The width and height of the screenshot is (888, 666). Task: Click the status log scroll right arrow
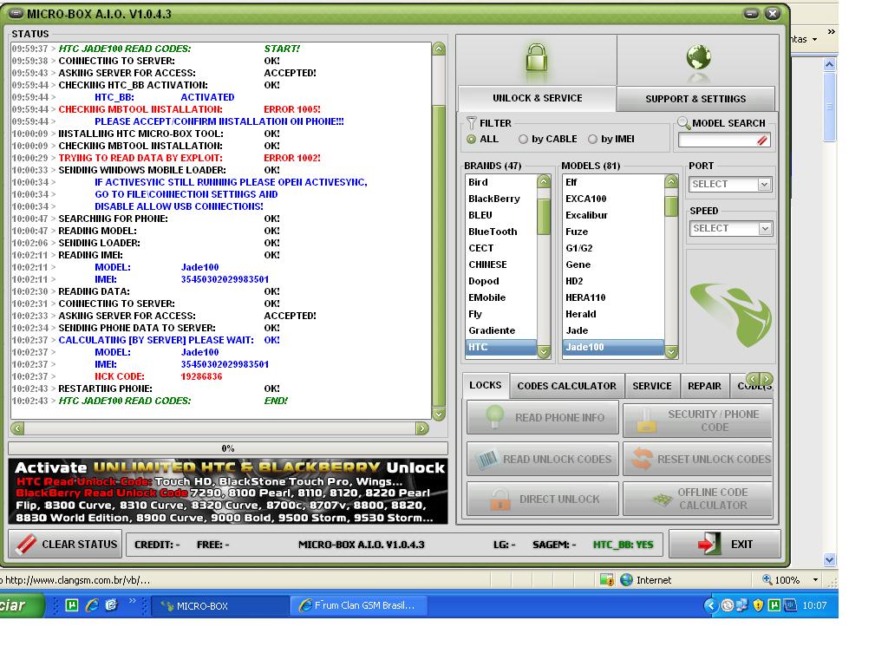[x=422, y=428]
